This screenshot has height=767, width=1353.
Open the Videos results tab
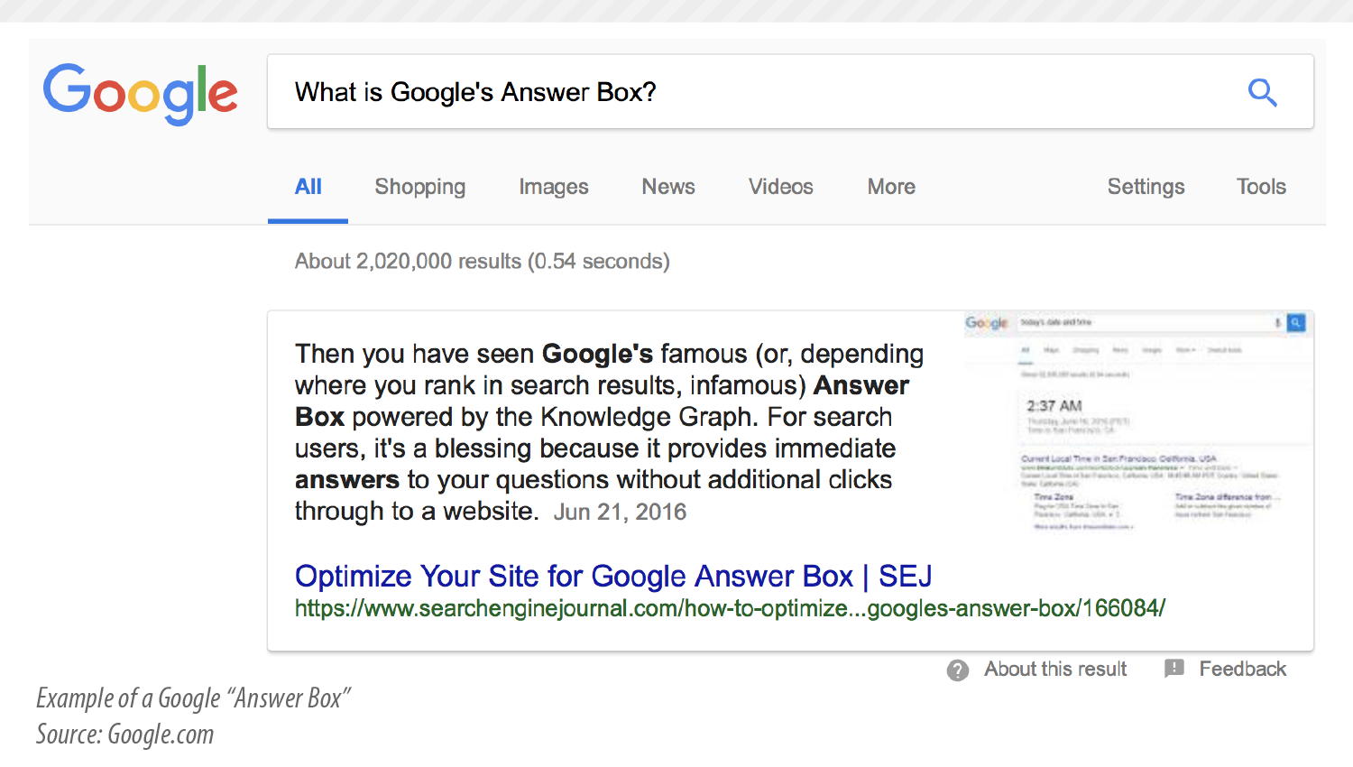781,187
